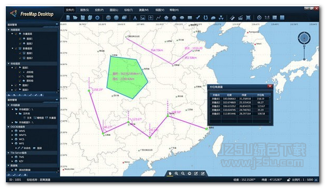The height and width of the screenshot is (188, 325).
Task: Click the FreeMap Desktop logo icon
Action: 14,14
